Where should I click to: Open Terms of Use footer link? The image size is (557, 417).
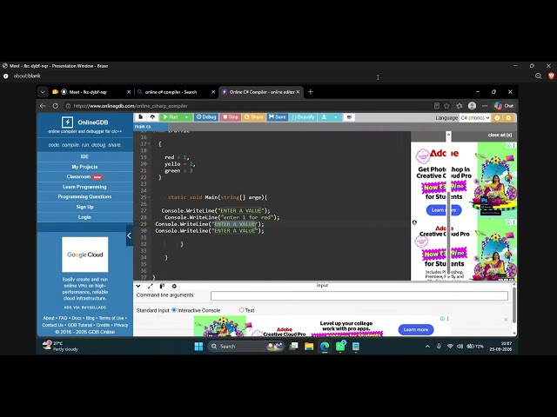[111, 318]
